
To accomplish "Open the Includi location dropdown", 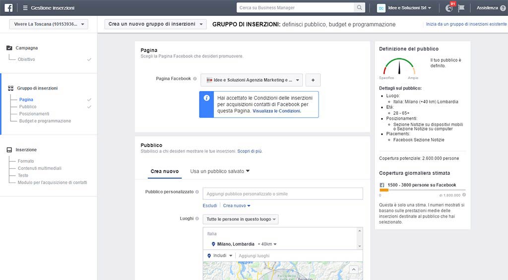I will 220,256.
